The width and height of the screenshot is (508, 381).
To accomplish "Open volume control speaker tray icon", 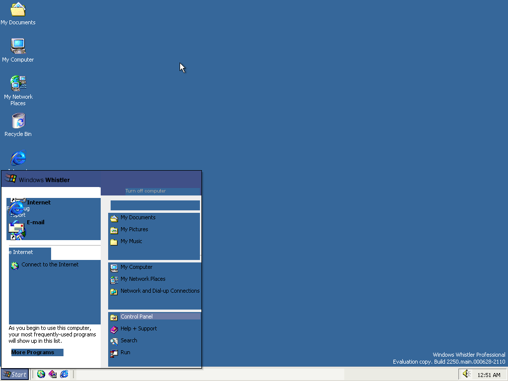I will coord(466,374).
